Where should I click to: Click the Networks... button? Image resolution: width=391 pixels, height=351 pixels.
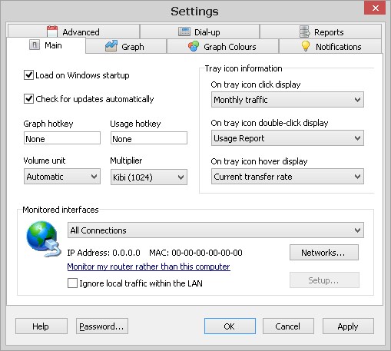pyautogui.click(x=324, y=253)
